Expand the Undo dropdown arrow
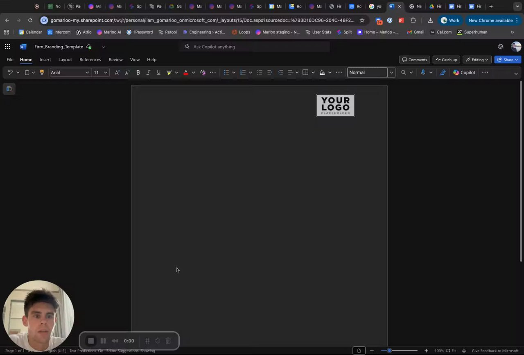This screenshot has height=355, width=524. 18,72
